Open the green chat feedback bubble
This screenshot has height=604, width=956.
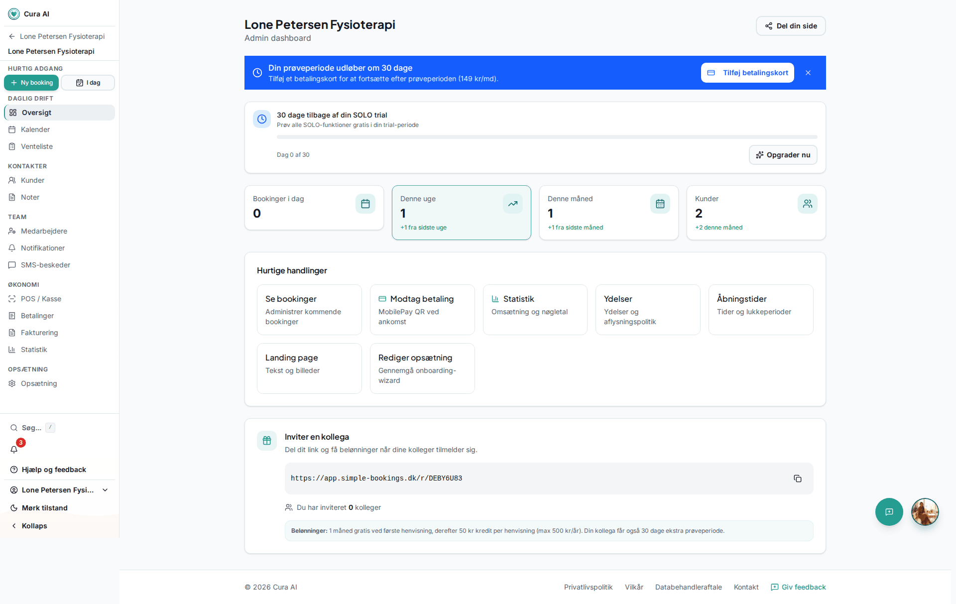[889, 512]
